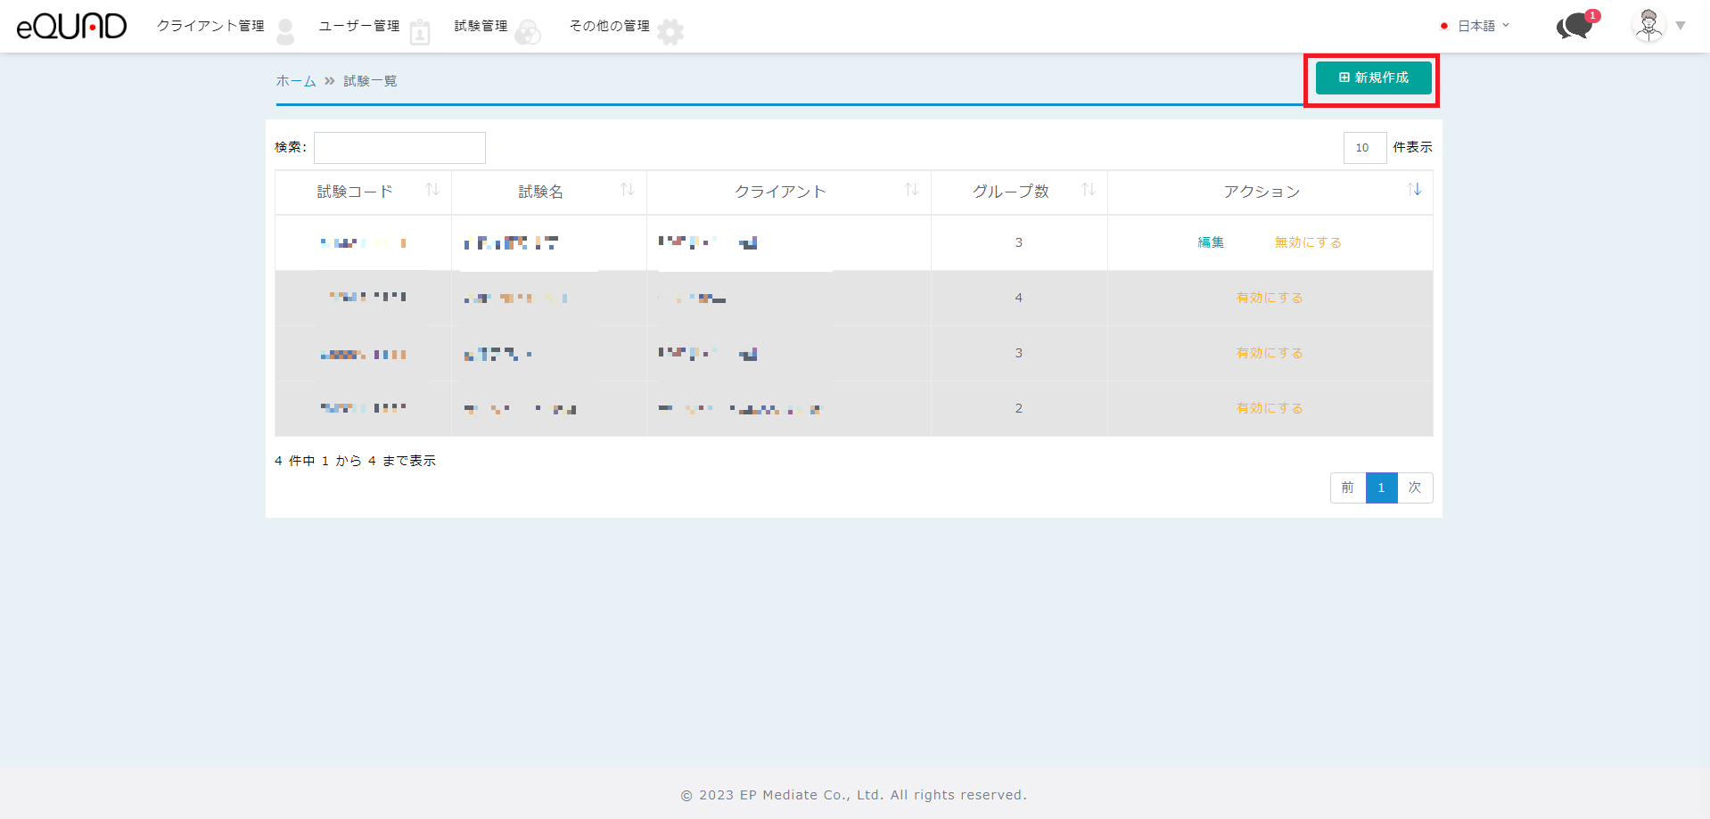Image resolution: width=1710 pixels, height=819 pixels.
Task: Open the 試験管理 menu
Action: point(481,26)
